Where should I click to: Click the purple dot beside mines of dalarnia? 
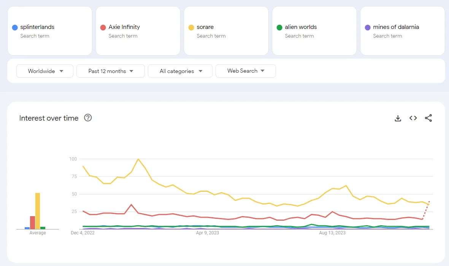click(368, 27)
